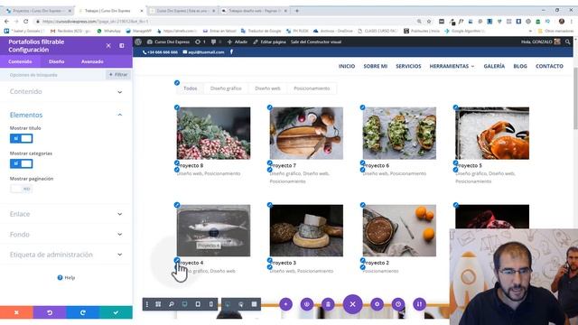The image size is (578, 325).
Task: Discard changes with red X button
Action: click(16, 312)
